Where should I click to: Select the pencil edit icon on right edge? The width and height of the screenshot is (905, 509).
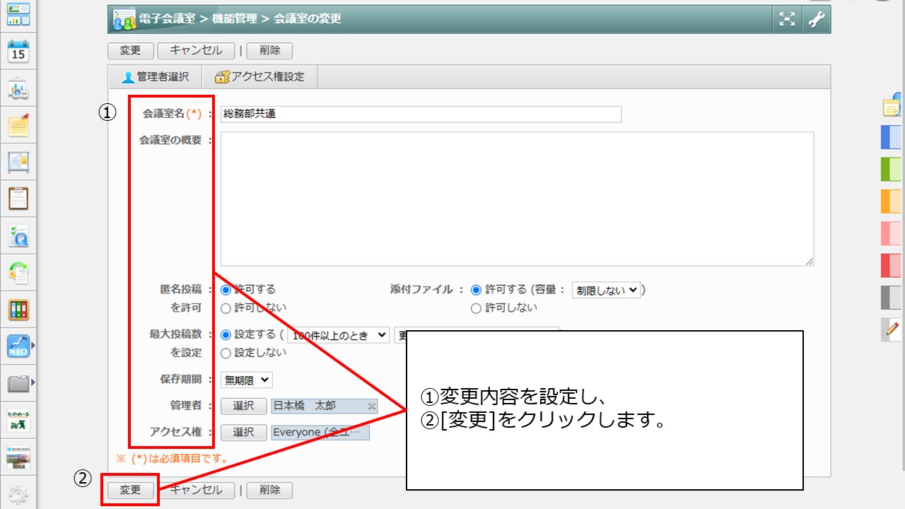click(891, 329)
